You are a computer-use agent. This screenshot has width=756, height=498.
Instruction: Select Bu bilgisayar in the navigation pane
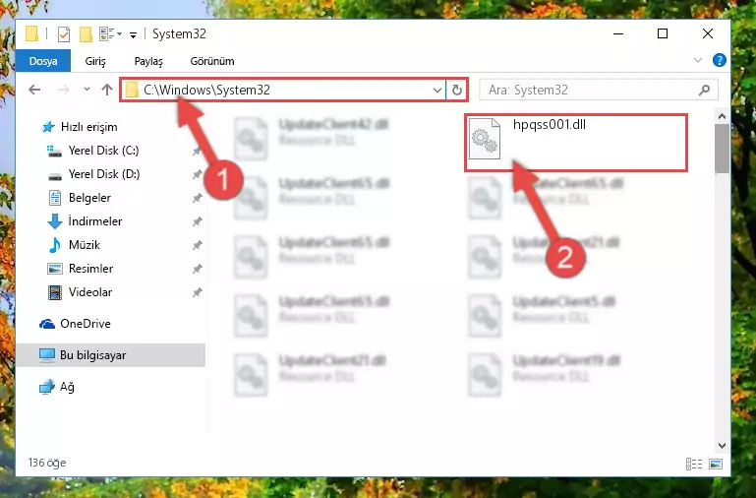[x=110, y=355]
